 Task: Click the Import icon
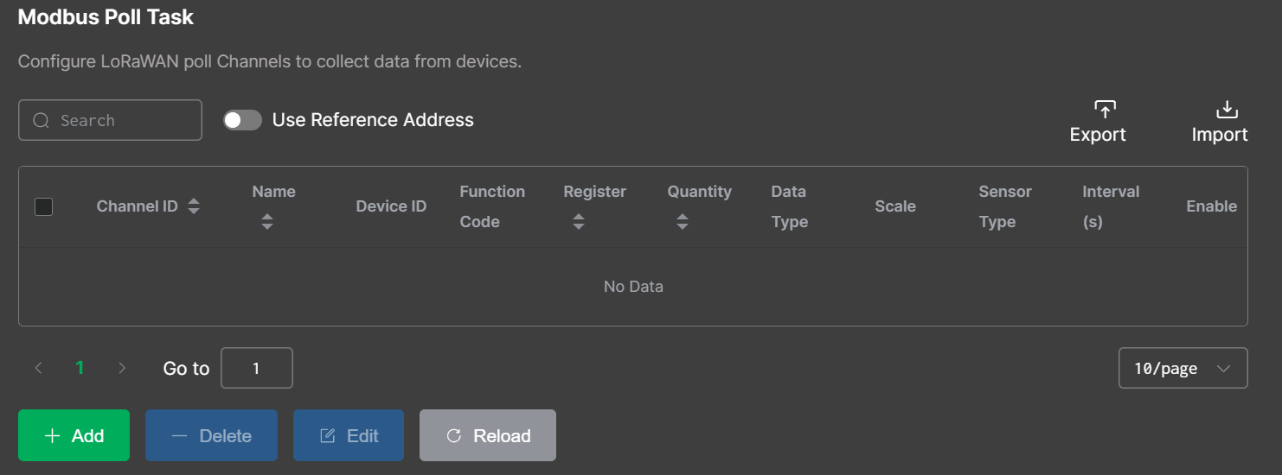(x=1227, y=109)
